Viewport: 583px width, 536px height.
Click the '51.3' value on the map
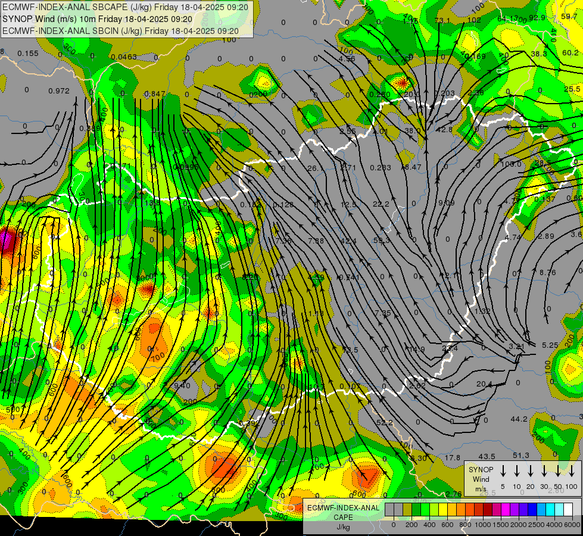521,455
